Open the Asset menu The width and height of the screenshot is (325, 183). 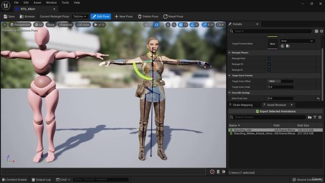coord(37,3)
